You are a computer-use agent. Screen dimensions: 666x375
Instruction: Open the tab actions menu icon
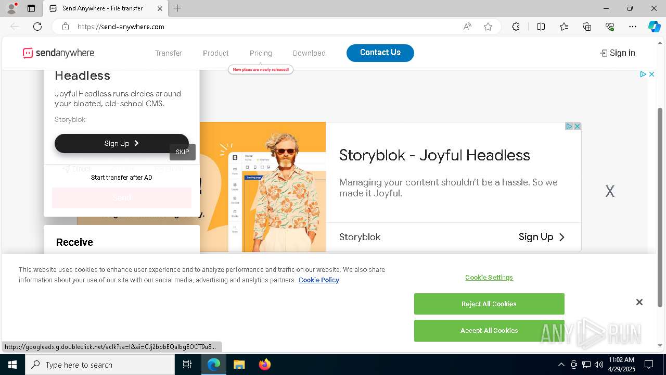click(x=31, y=8)
